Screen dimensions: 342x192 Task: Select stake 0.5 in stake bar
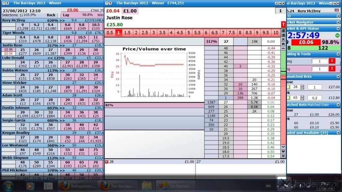click(110, 33)
